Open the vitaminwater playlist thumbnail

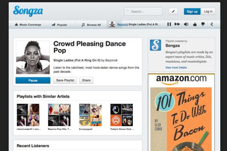[28, 115]
